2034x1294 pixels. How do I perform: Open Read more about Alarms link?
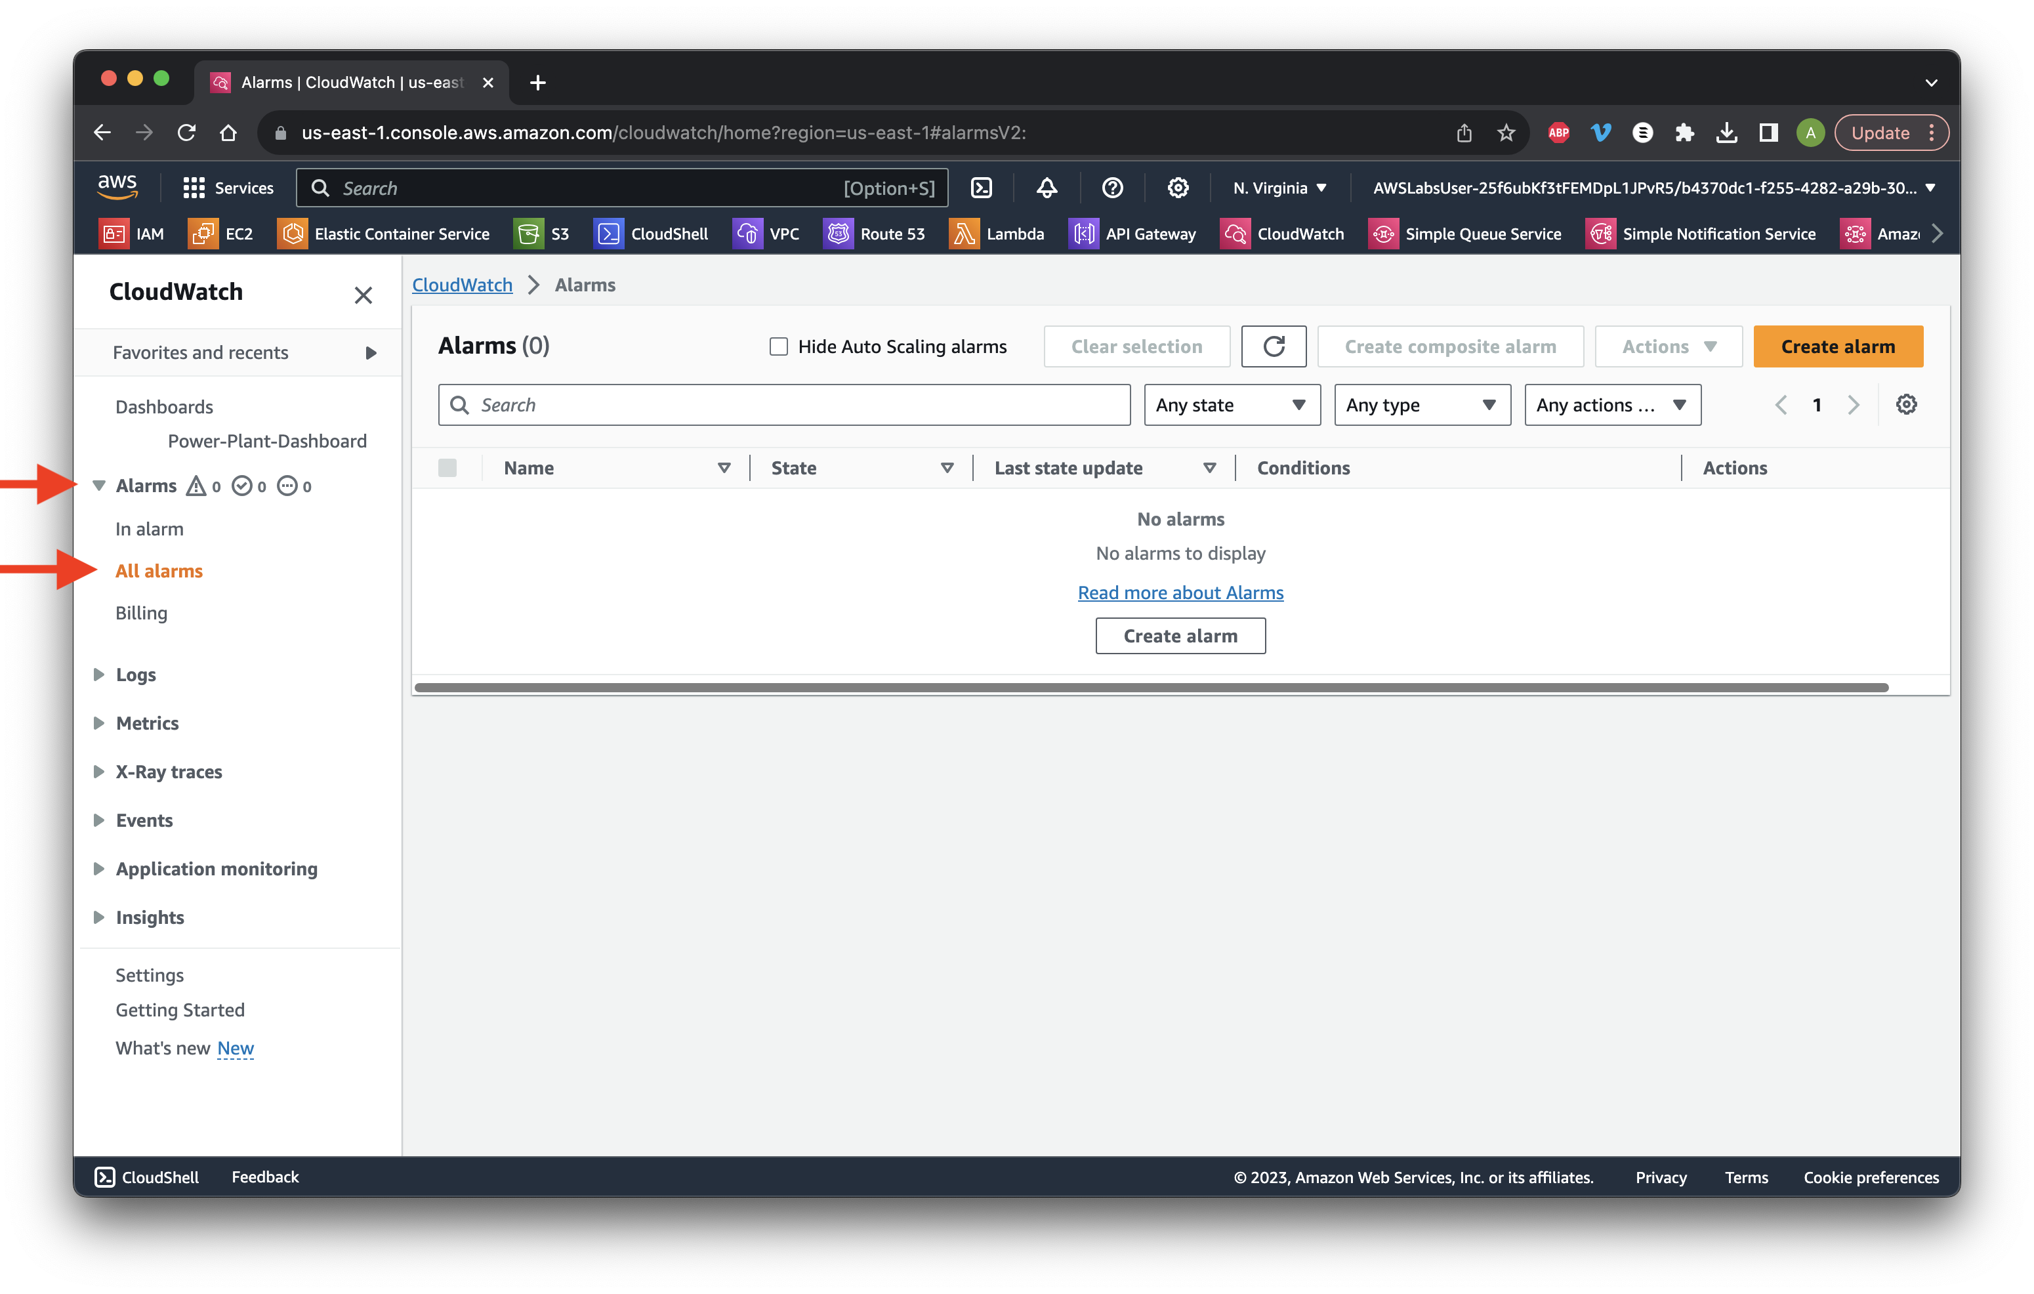pos(1180,592)
